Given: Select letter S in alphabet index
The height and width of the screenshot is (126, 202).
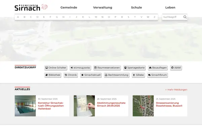Looking at the screenshot, I should click(x=129, y=17).
